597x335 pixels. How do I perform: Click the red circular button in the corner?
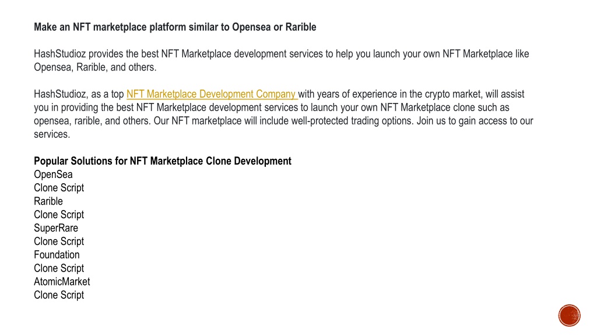coord(569,315)
